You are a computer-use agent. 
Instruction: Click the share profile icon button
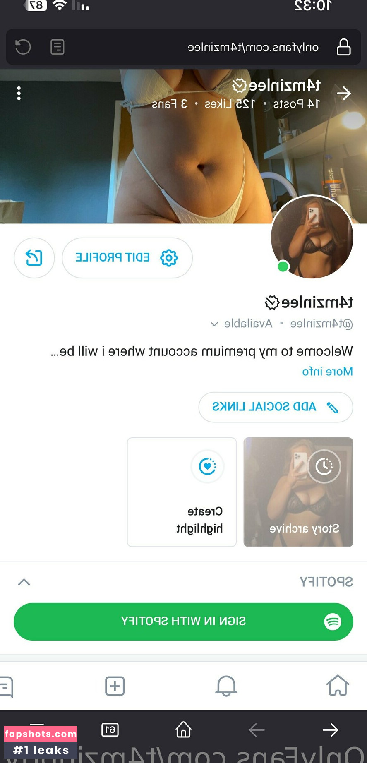pos(34,258)
